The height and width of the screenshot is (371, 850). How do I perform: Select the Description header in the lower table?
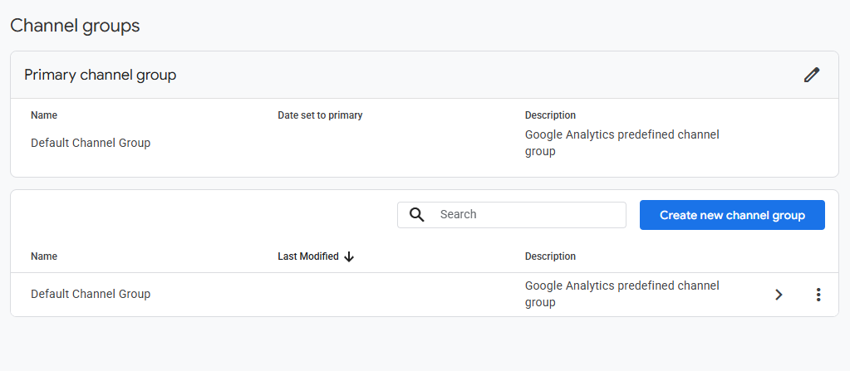(x=550, y=256)
